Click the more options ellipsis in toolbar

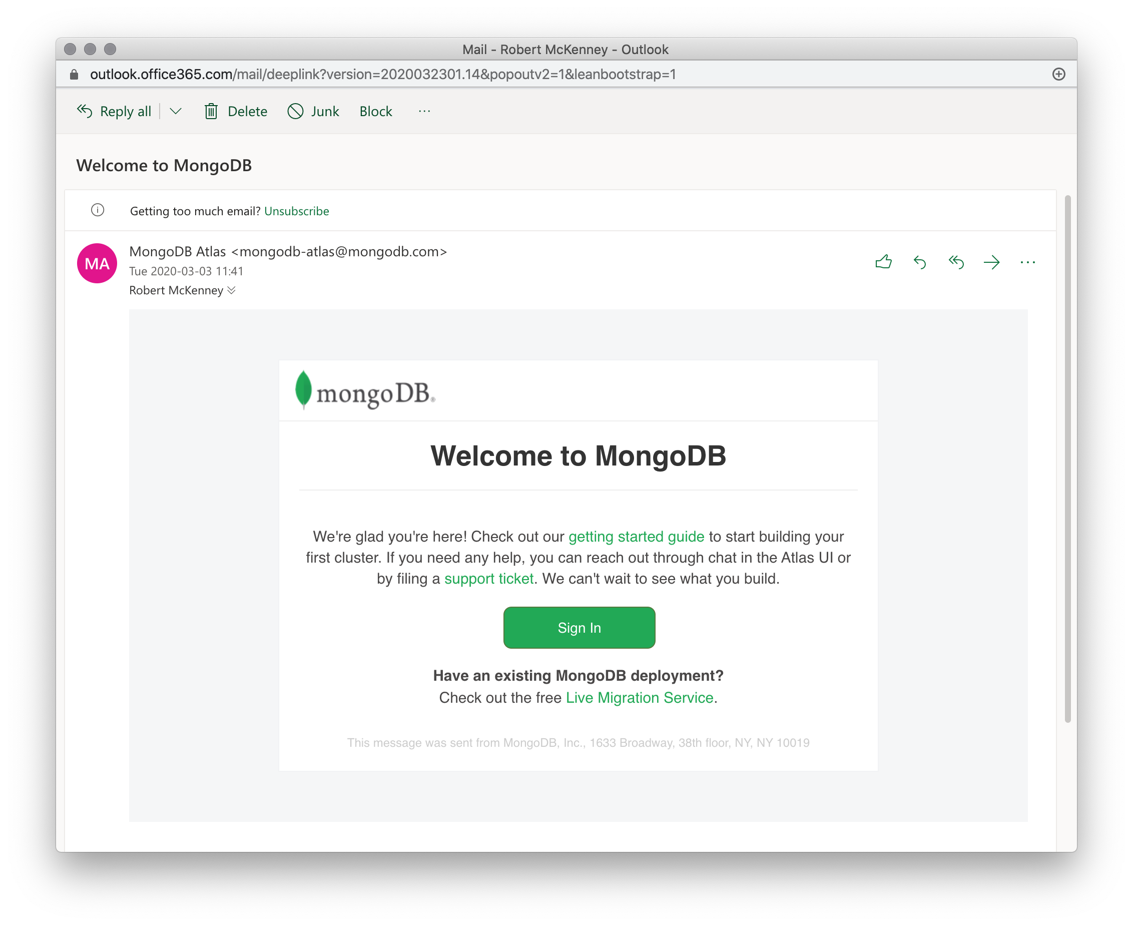[424, 112]
